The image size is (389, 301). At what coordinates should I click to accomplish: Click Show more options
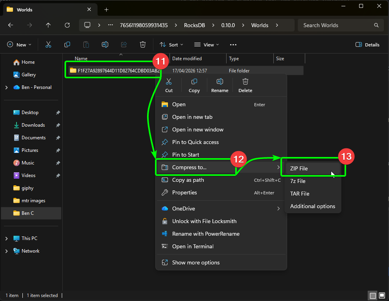tap(195, 262)
